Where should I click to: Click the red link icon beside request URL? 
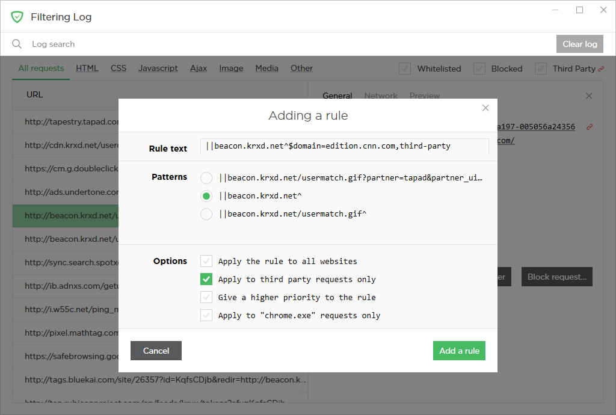coord(589,127)
